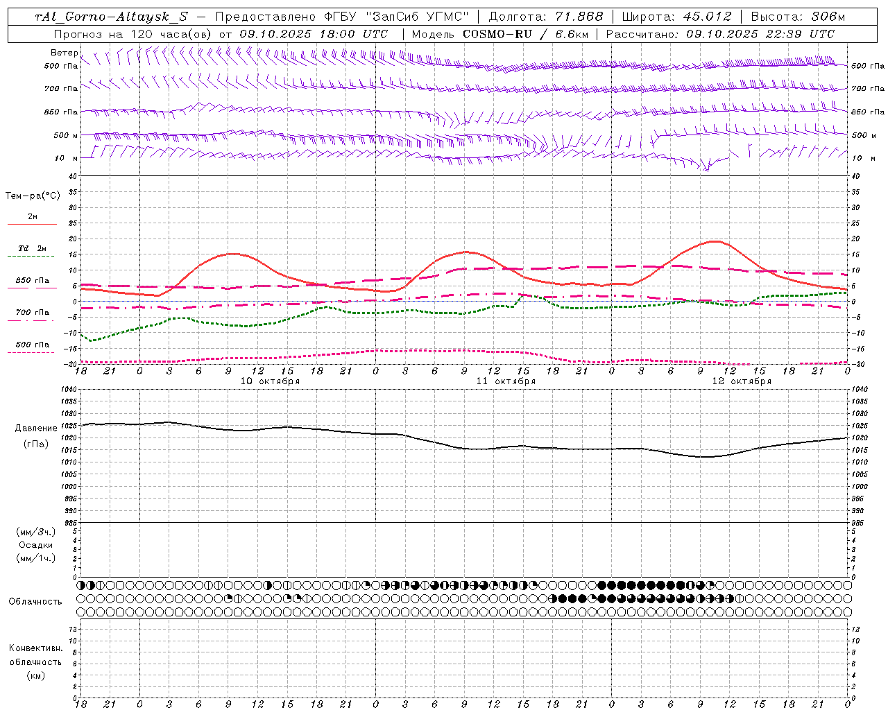Click the '(км)' unit under convective cloudiness
Viewport: 888px width, 710px height.
(35, 675)
